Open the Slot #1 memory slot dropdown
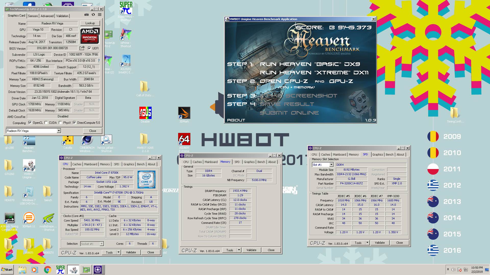This screenshot has height=275, width=490. (x=331, y=165)
